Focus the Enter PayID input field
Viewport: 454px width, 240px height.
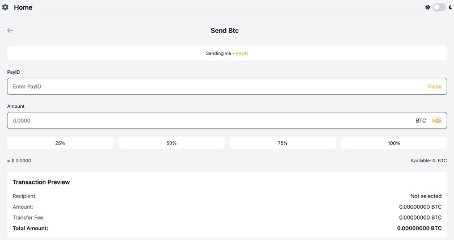click(x=216, y=86)
